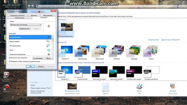Select 'Выбор справки' pointer row
The image size is (187, 105).
coord(30,41)
